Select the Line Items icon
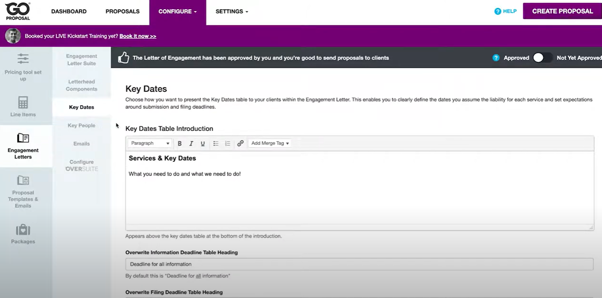The image size is (602, 298). (24, 107)
